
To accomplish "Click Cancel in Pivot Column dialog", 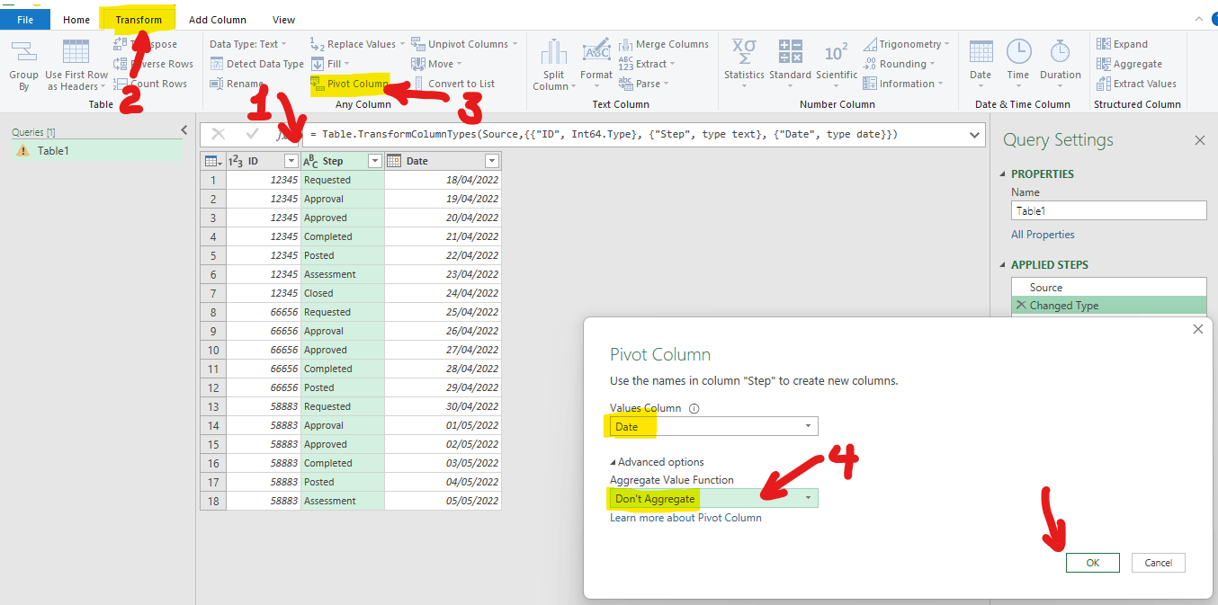I will tap(1159, 563).
